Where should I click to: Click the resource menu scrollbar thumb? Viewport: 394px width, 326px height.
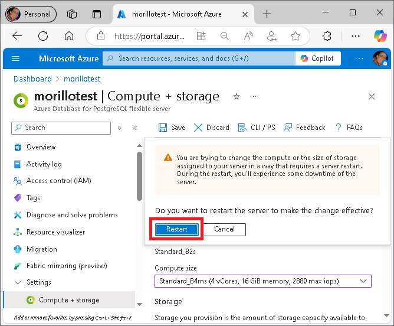click(x=139, y=176)
